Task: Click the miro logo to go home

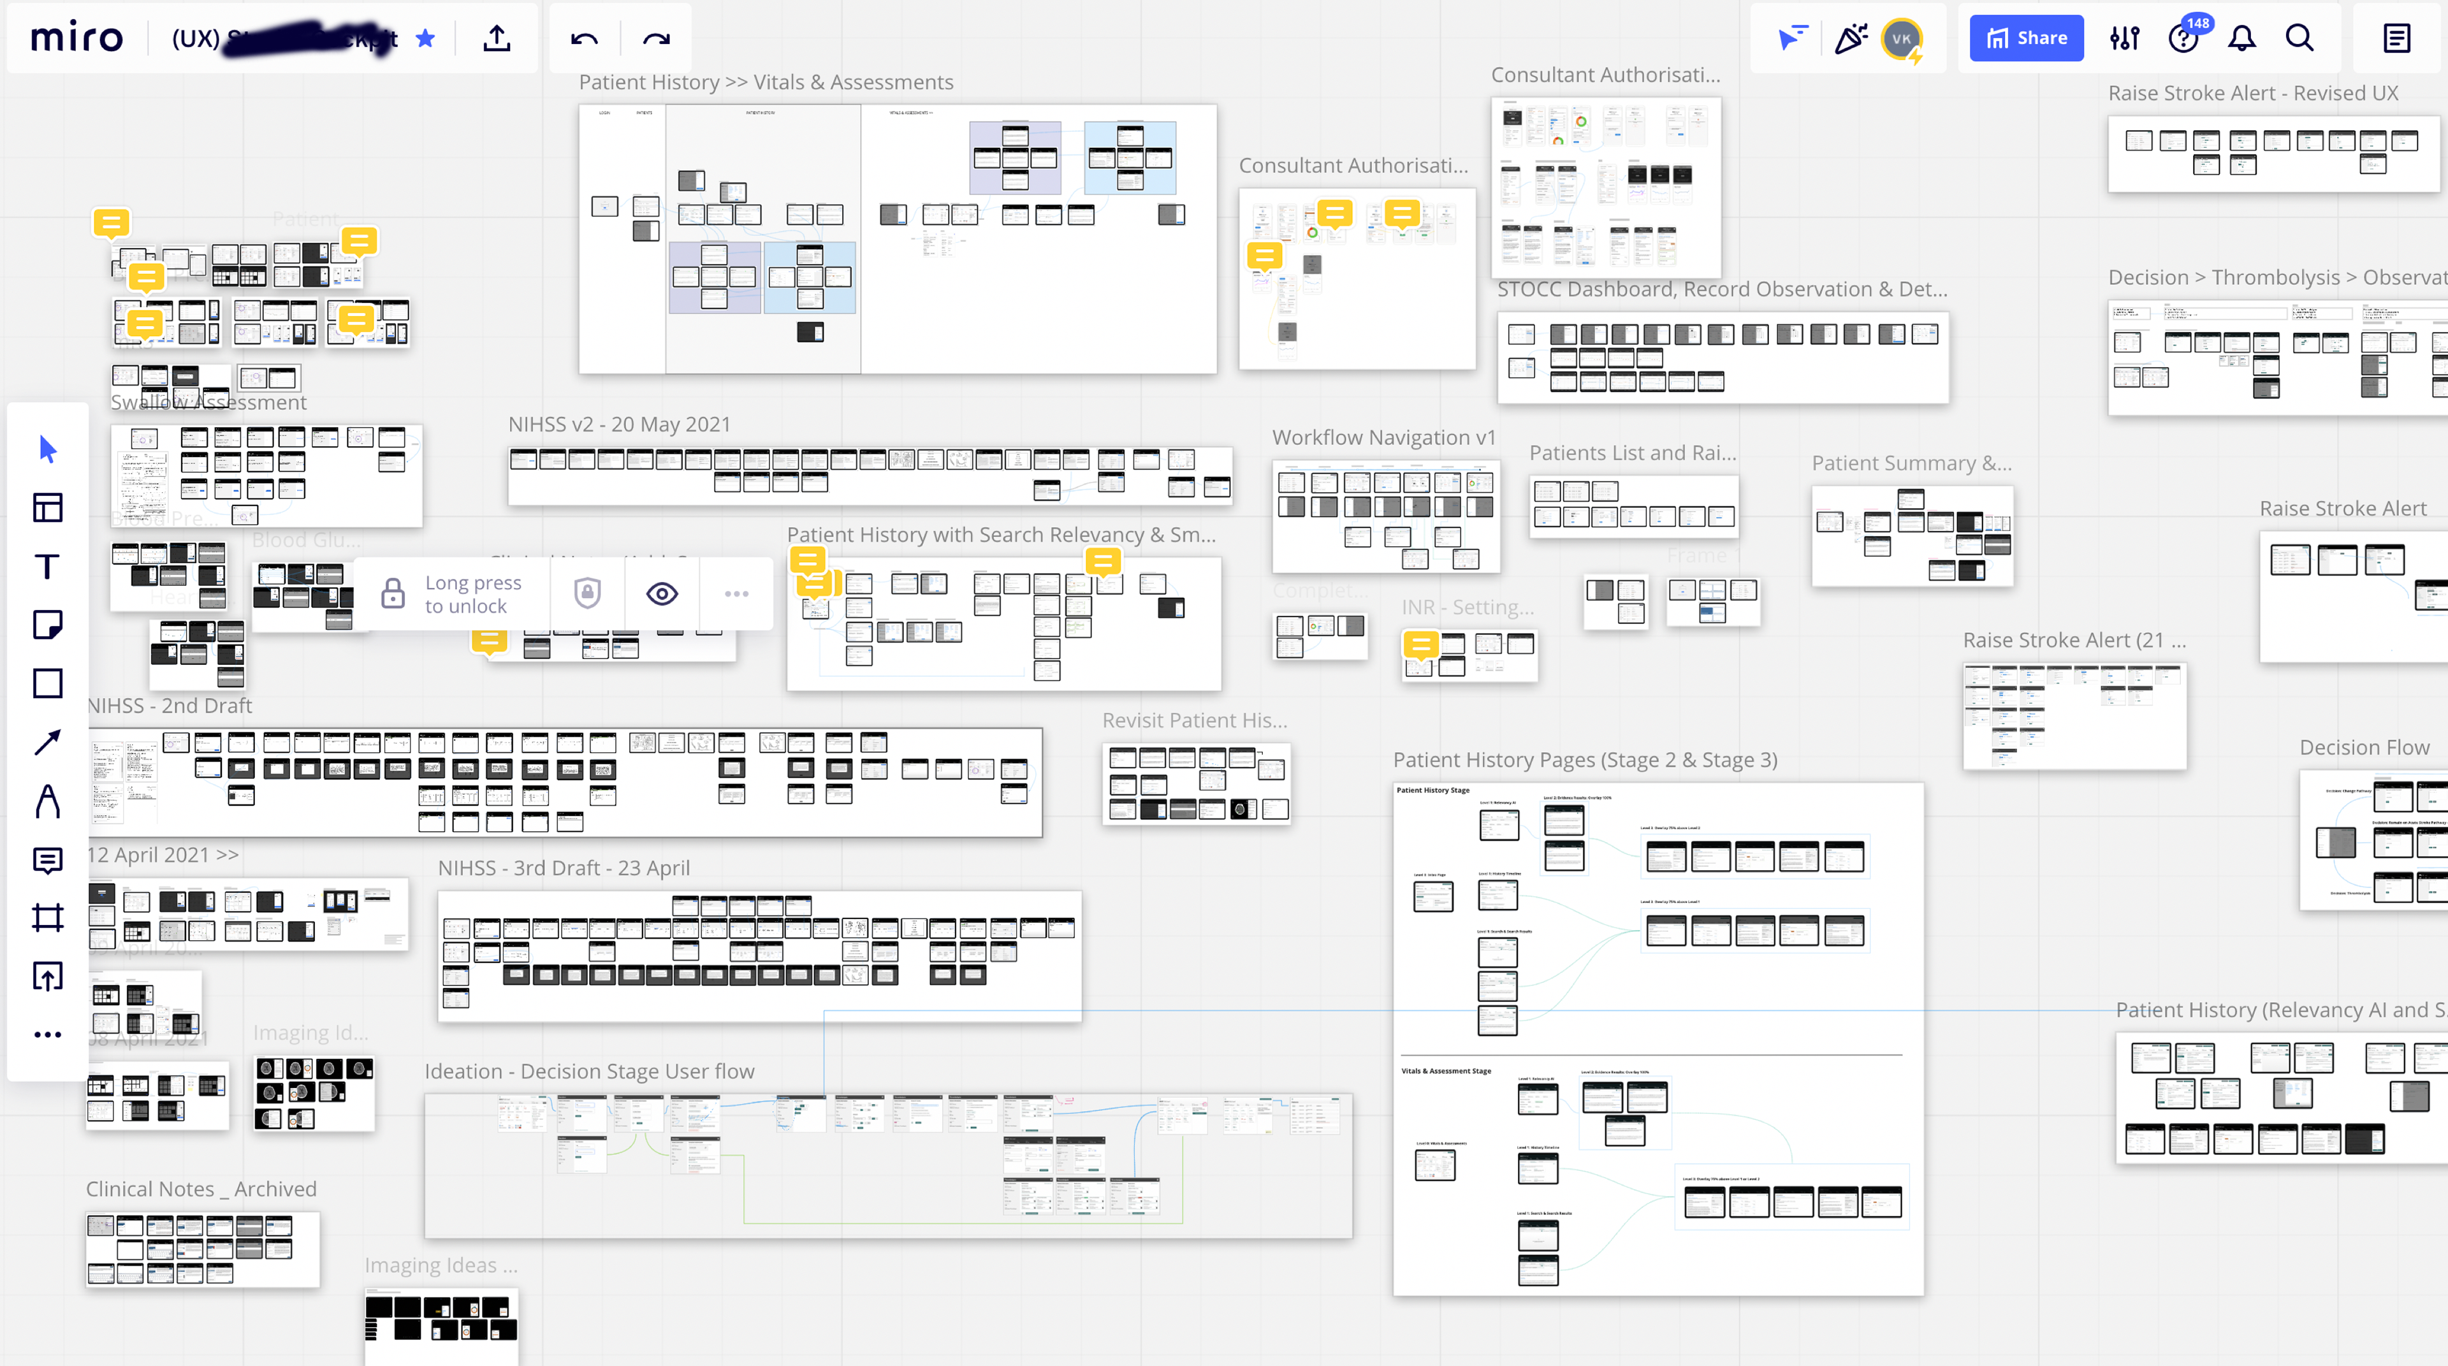Action: pyautogui.click(x=77, y=38)
